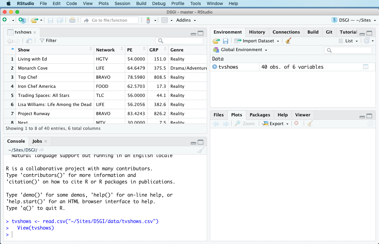
Task: Click the Save Workspace disk icon
Action: click(x=225, y=41)
